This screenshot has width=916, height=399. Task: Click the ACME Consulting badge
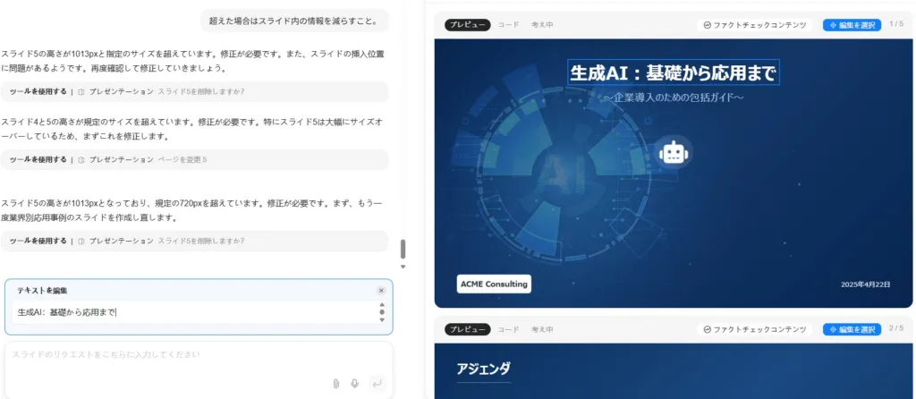(x=494, y=284)
